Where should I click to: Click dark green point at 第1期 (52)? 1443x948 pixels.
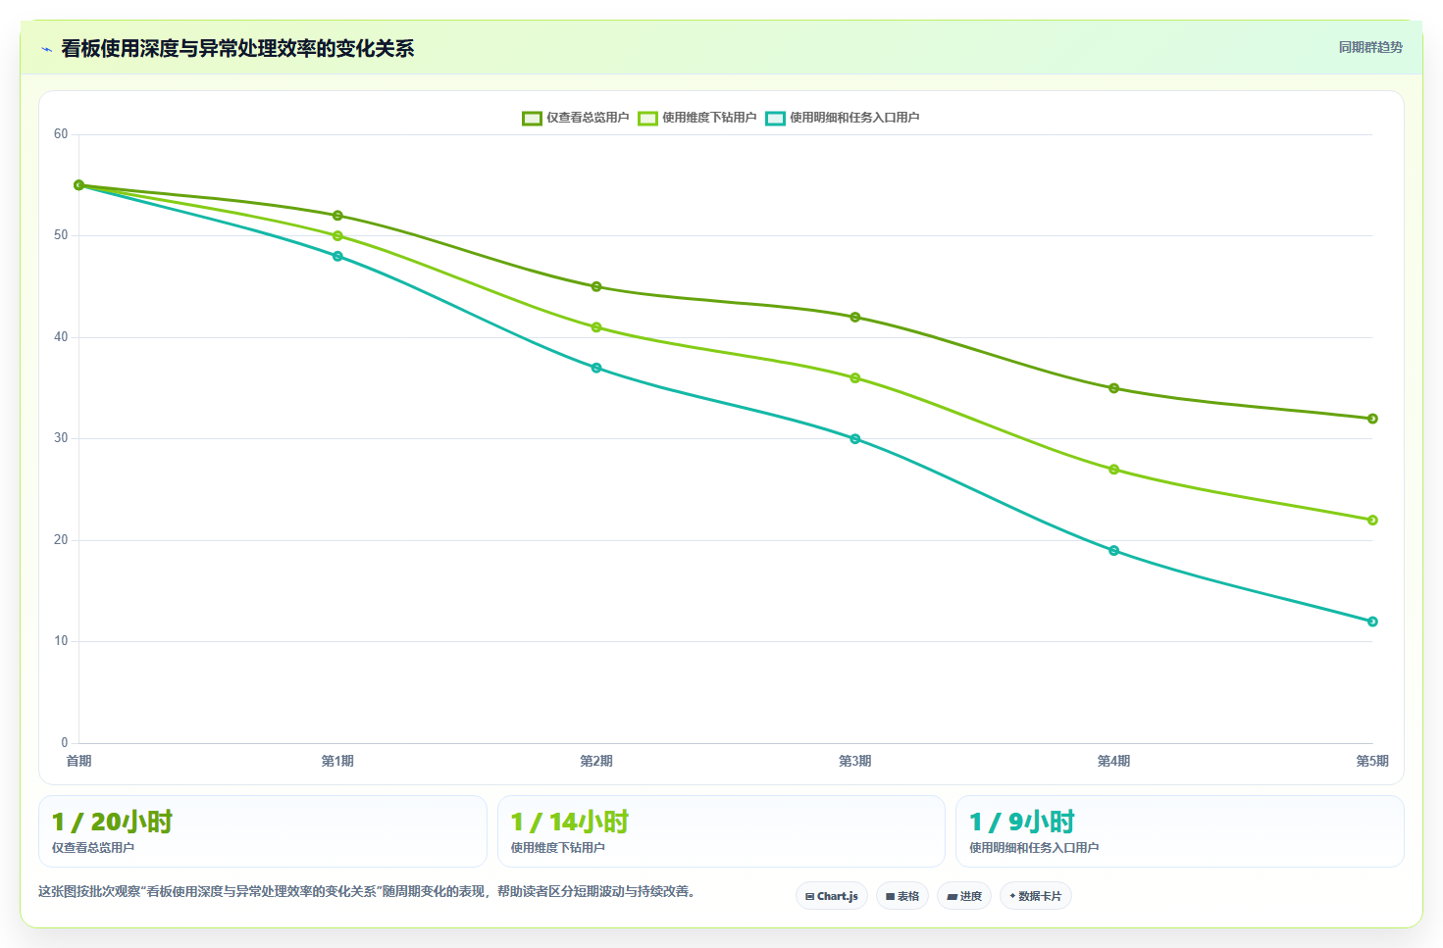click(337, 216)
